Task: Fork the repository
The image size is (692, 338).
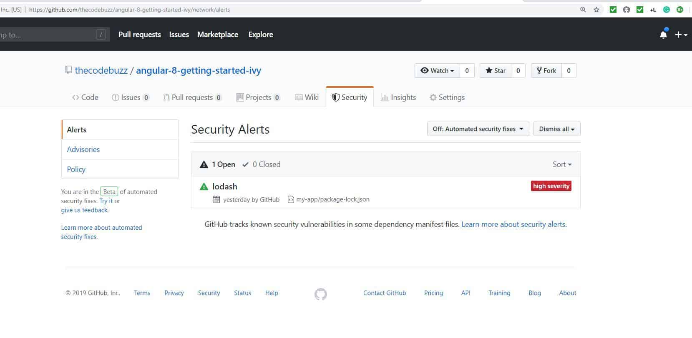Action: coord(546,71)
